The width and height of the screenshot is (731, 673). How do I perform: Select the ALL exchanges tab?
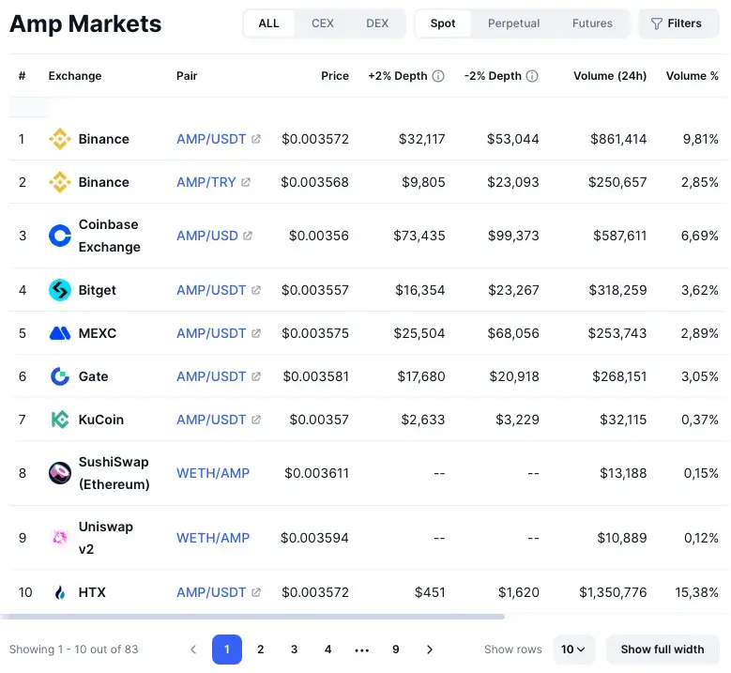(269, 23)
